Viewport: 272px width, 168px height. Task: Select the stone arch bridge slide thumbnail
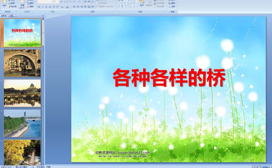point(22,63)
